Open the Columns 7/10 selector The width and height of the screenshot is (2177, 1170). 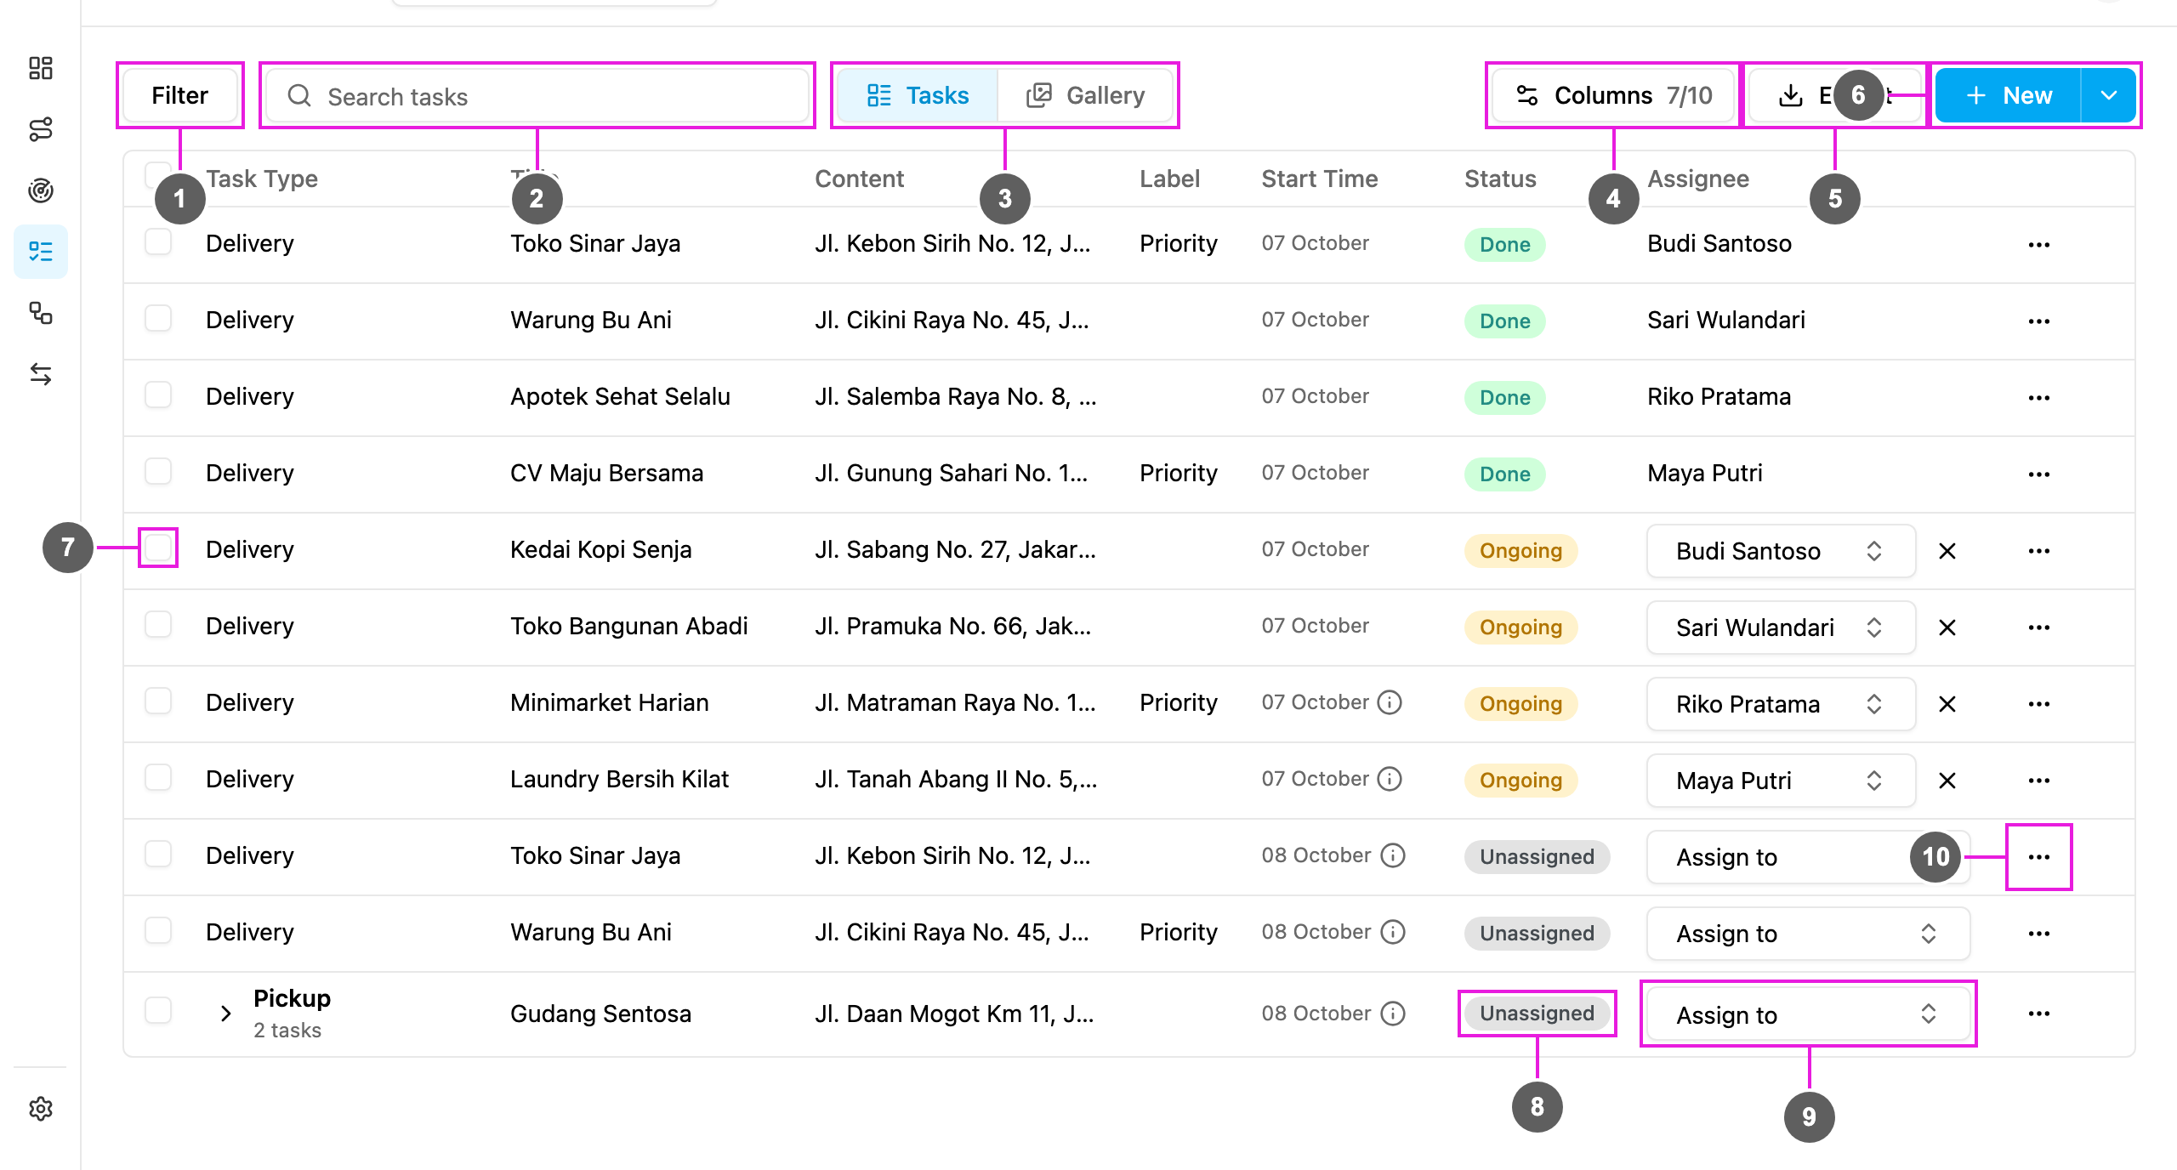[x=1613, y=95]
